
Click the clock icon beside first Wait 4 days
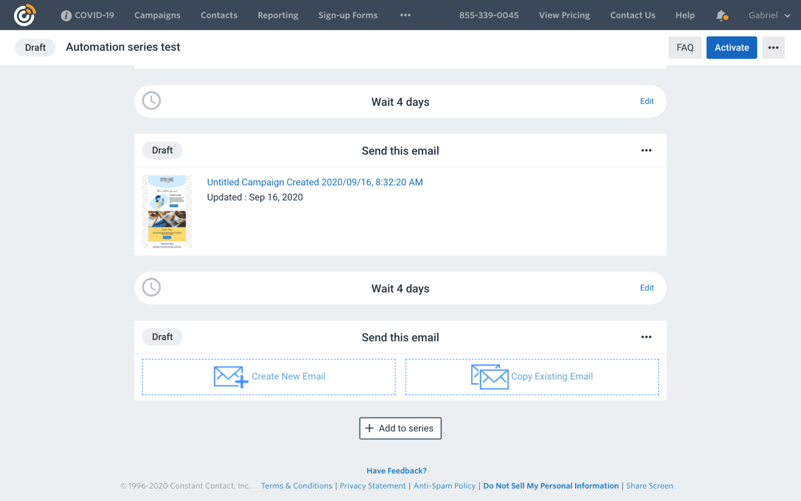pyautogui.click(x=152, y=101)
